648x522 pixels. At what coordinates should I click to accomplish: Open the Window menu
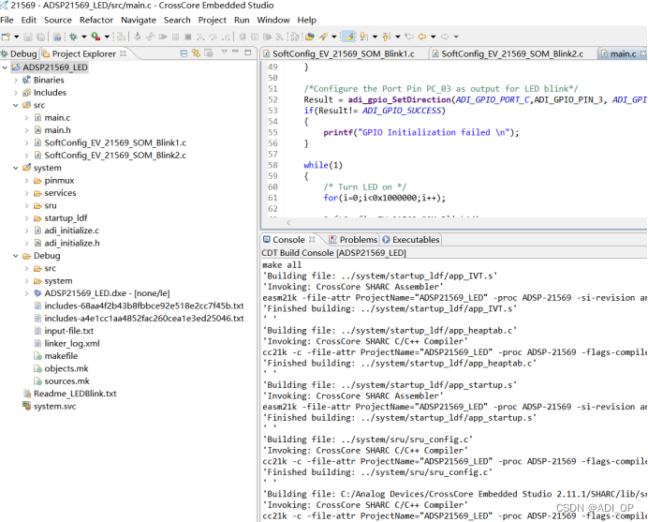tap(273, 20)
